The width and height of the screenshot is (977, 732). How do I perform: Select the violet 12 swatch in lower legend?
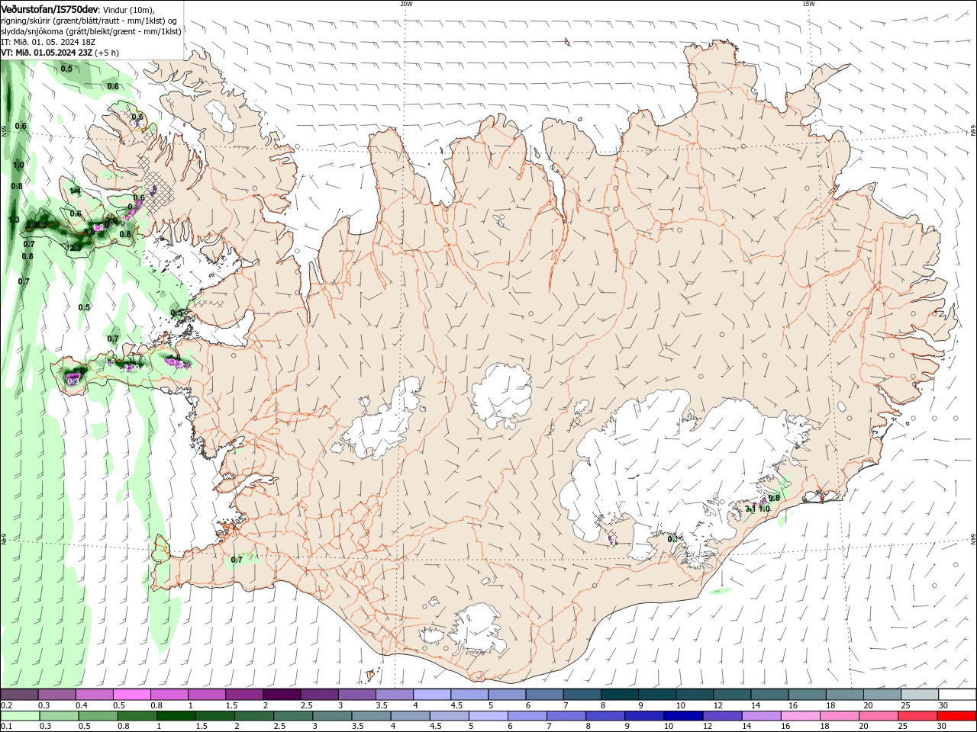(721, 716)
